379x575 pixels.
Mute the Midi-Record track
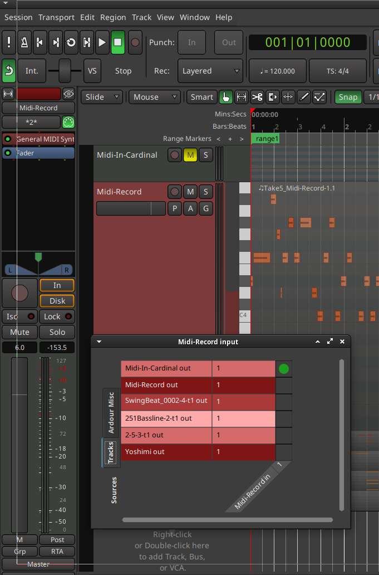point(190,192)
